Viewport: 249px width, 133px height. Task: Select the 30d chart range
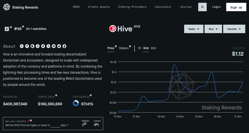(x=146, y=48)
